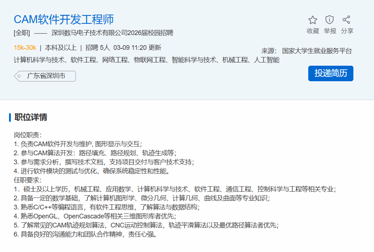Click the shield report icon

click(330, 20)
